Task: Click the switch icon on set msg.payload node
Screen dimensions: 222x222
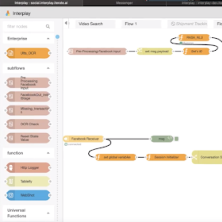Action: (140, 51)
